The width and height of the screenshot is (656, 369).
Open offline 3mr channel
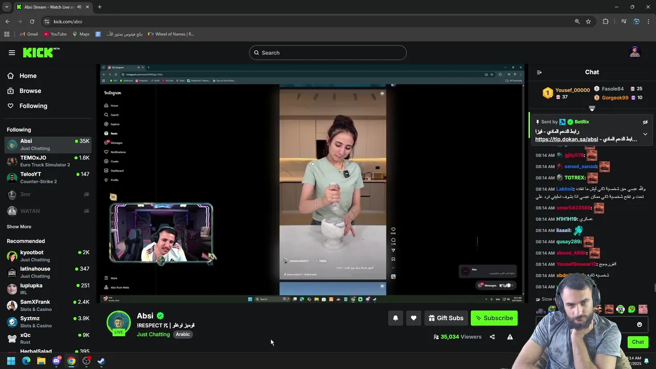point(48,194)
